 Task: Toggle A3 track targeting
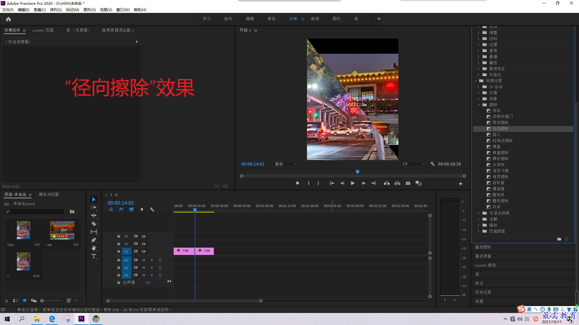click(x=126, y=275)
